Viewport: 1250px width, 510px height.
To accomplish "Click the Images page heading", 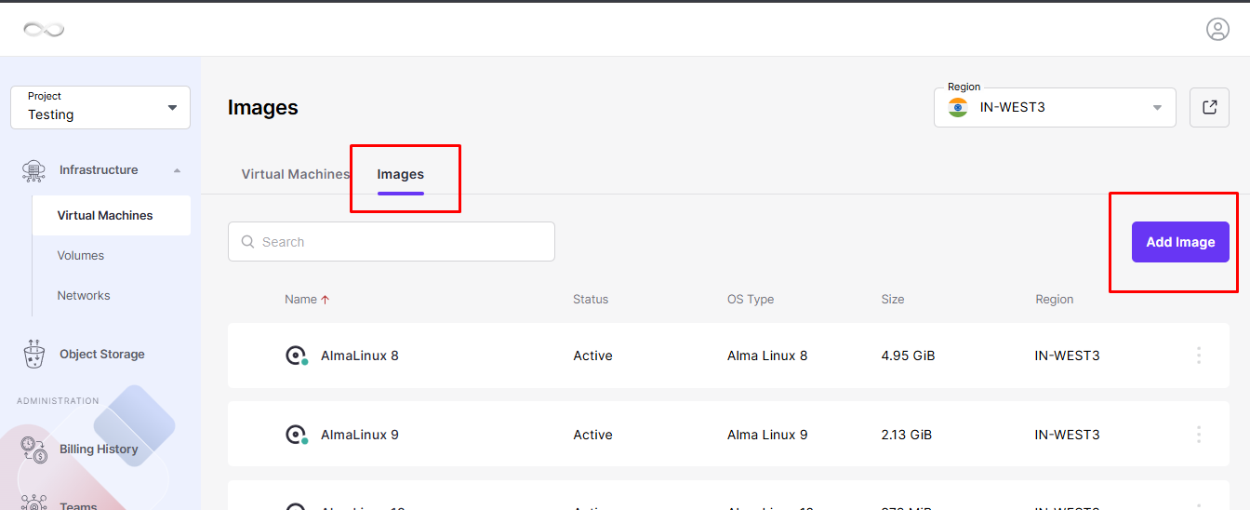I will tap(263, 108).
